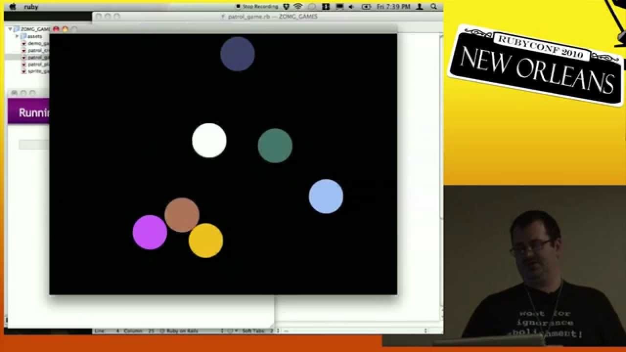626x352 pixels.
Task: Click the teal green circle
Action: (275, 146)
